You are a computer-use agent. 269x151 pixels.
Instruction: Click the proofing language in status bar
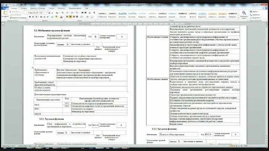click(42, 146)
